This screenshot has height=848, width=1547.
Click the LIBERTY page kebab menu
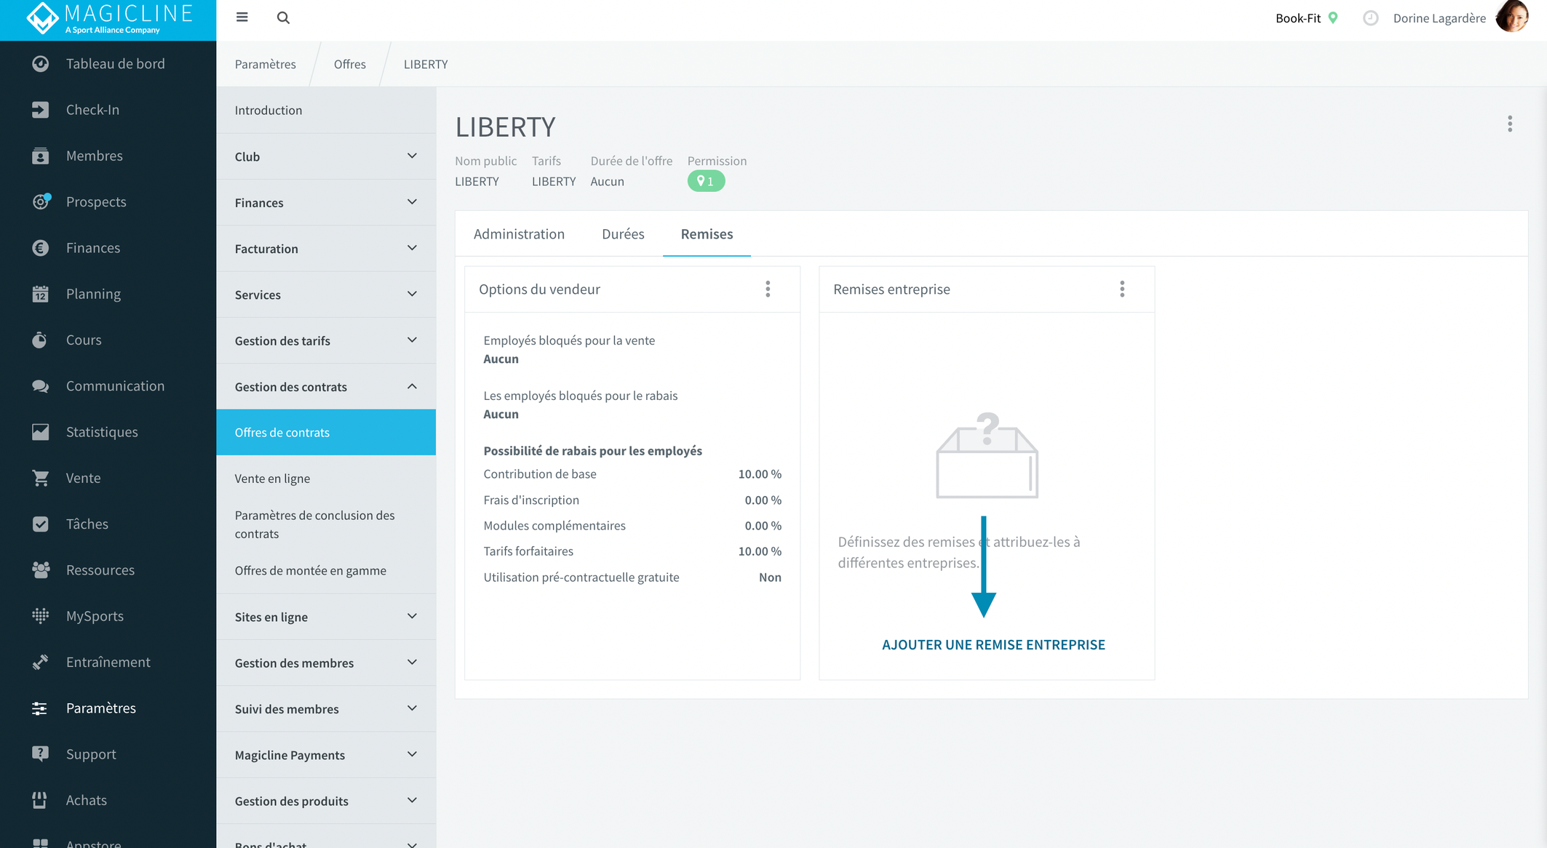pos(1510,124)
